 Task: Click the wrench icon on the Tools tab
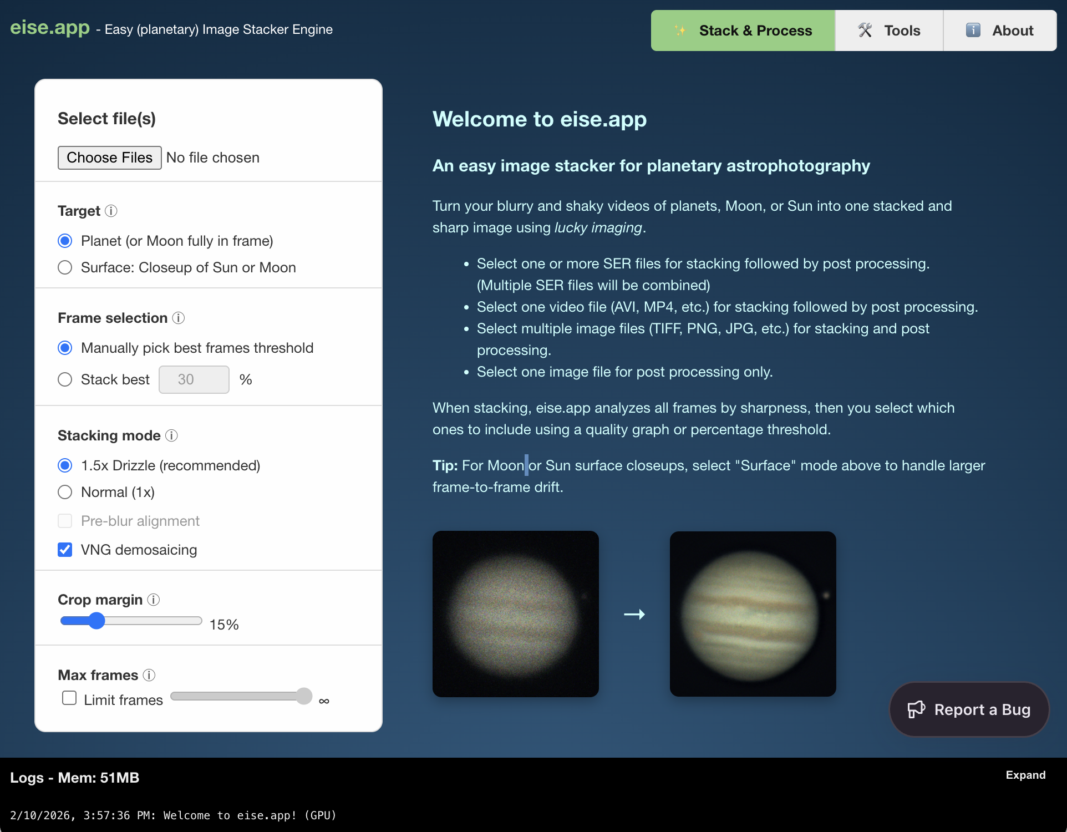865,30
